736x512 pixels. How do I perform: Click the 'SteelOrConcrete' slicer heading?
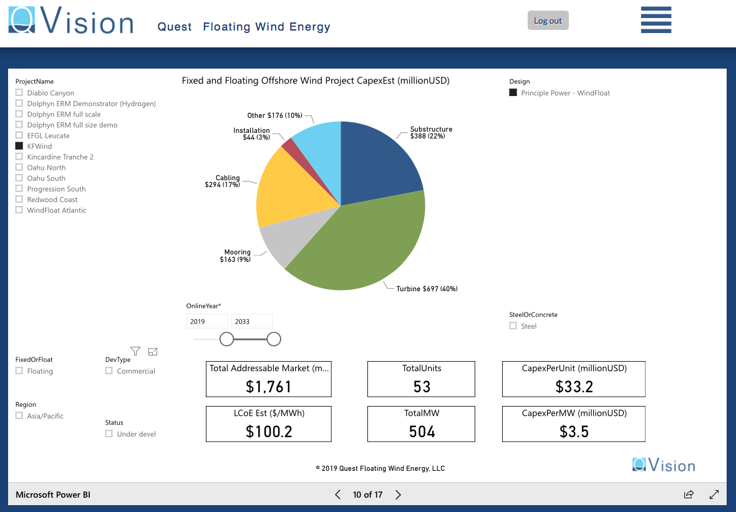click(533, 314)
